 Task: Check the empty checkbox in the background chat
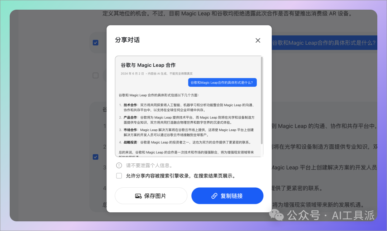pyautogui.click(x=96, y=75)
